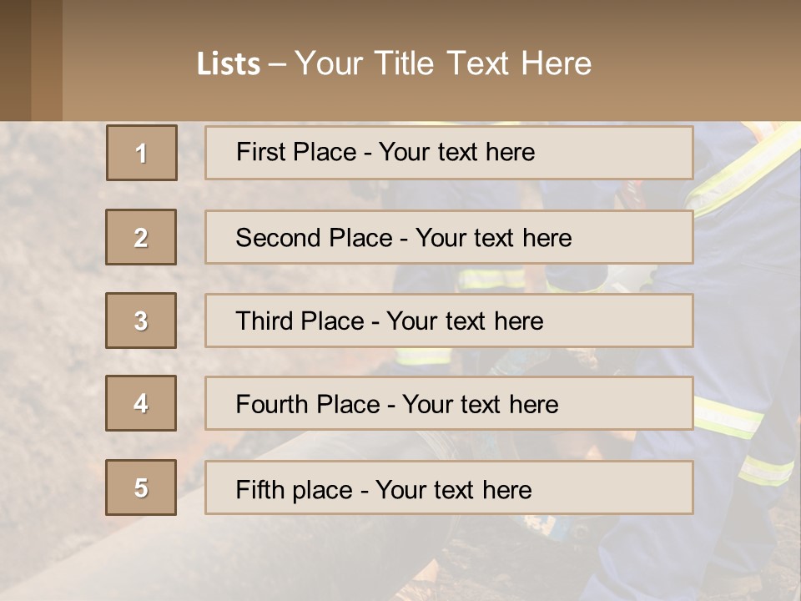Click the dark brown stripe in header corner
The width and height of the screenshot is (801, 601).
(x=15, y=60)
